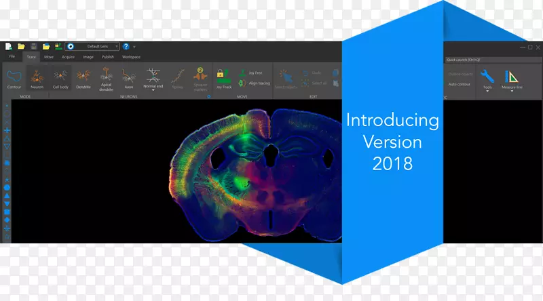The image size is (543, 301).
Task: Click the save floppy disk icon
Action: (x=33, y=46)
